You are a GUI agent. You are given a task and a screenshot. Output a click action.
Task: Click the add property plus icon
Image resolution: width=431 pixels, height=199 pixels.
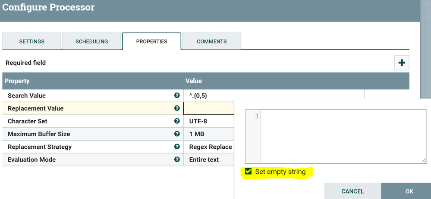click(402, 63)
